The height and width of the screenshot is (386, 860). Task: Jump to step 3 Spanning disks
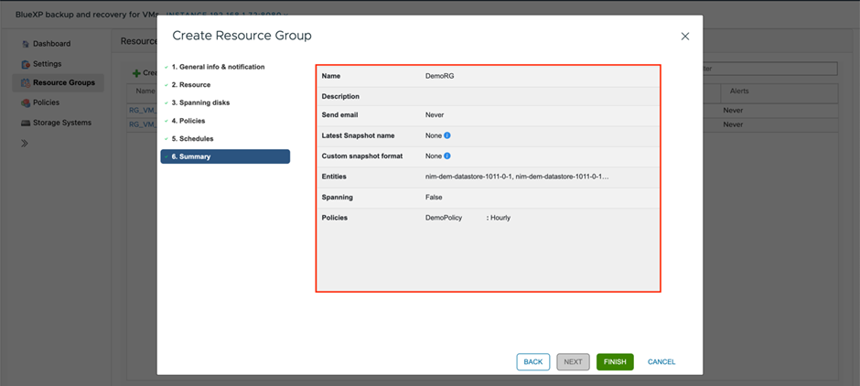[x=200, y=102]
